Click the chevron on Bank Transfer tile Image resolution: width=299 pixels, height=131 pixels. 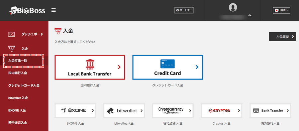coord(288,111)
